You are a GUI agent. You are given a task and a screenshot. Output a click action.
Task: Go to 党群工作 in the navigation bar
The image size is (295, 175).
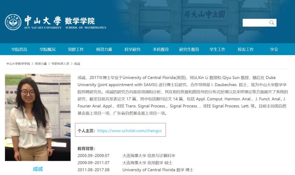[x=76, y=50]
